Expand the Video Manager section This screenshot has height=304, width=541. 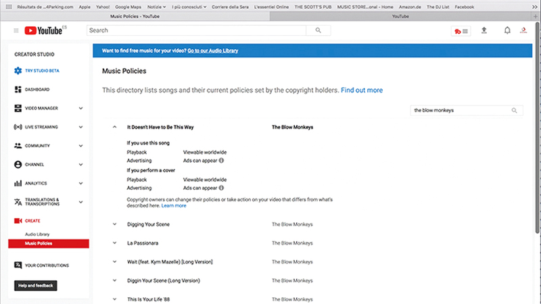pyautogui.click(x=80, y=108)
